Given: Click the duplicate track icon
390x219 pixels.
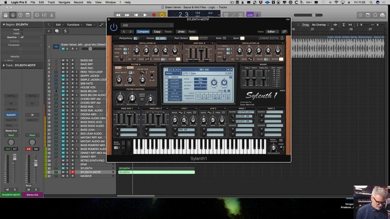Looking at the screenshot, I should 57,31.
